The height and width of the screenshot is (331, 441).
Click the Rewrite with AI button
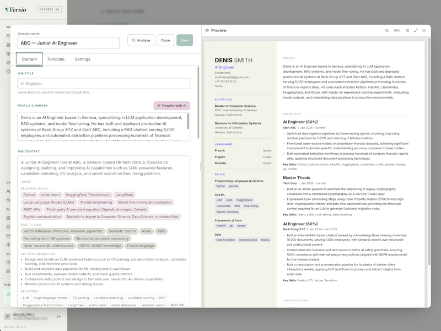point(172,106)
